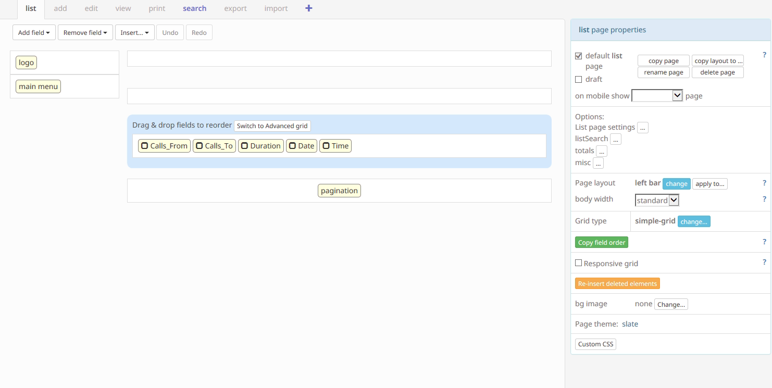This screenshot has width=772, height=388.
Task: Uncheck the default list page checkbox
Action: 578,56
